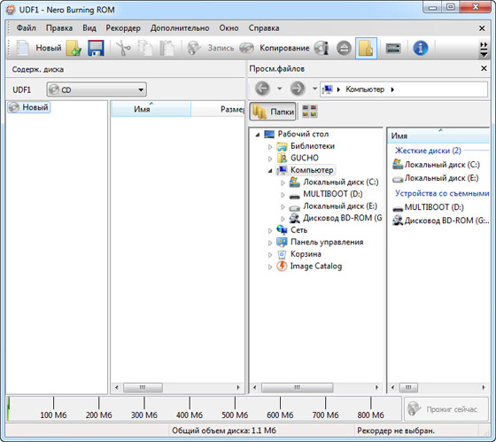496x442 pixels.
Task: Select Корзина in folder tree
Action: (306, 254)
